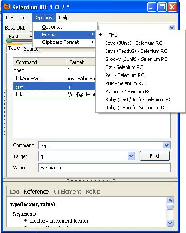Close the Selenium IDE window

point(172,7)
